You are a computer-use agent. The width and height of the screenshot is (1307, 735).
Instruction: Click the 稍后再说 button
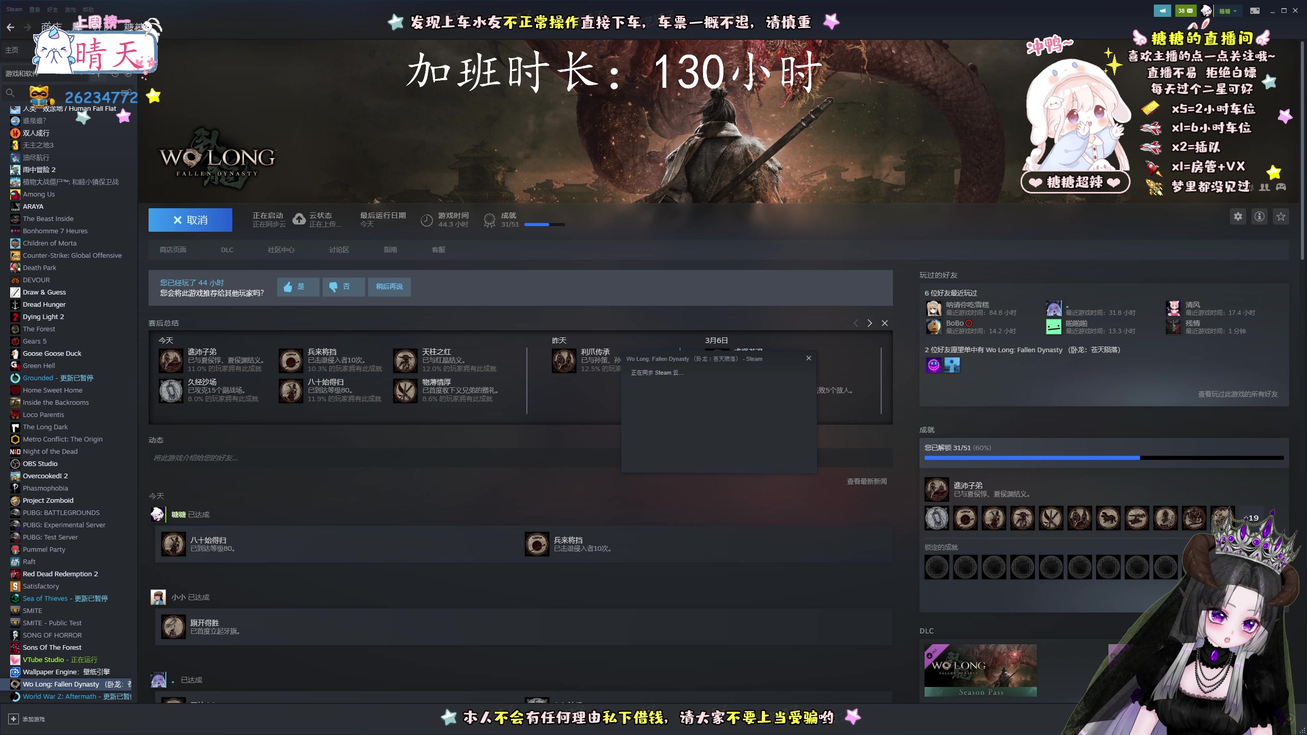(x=390, y=287)
